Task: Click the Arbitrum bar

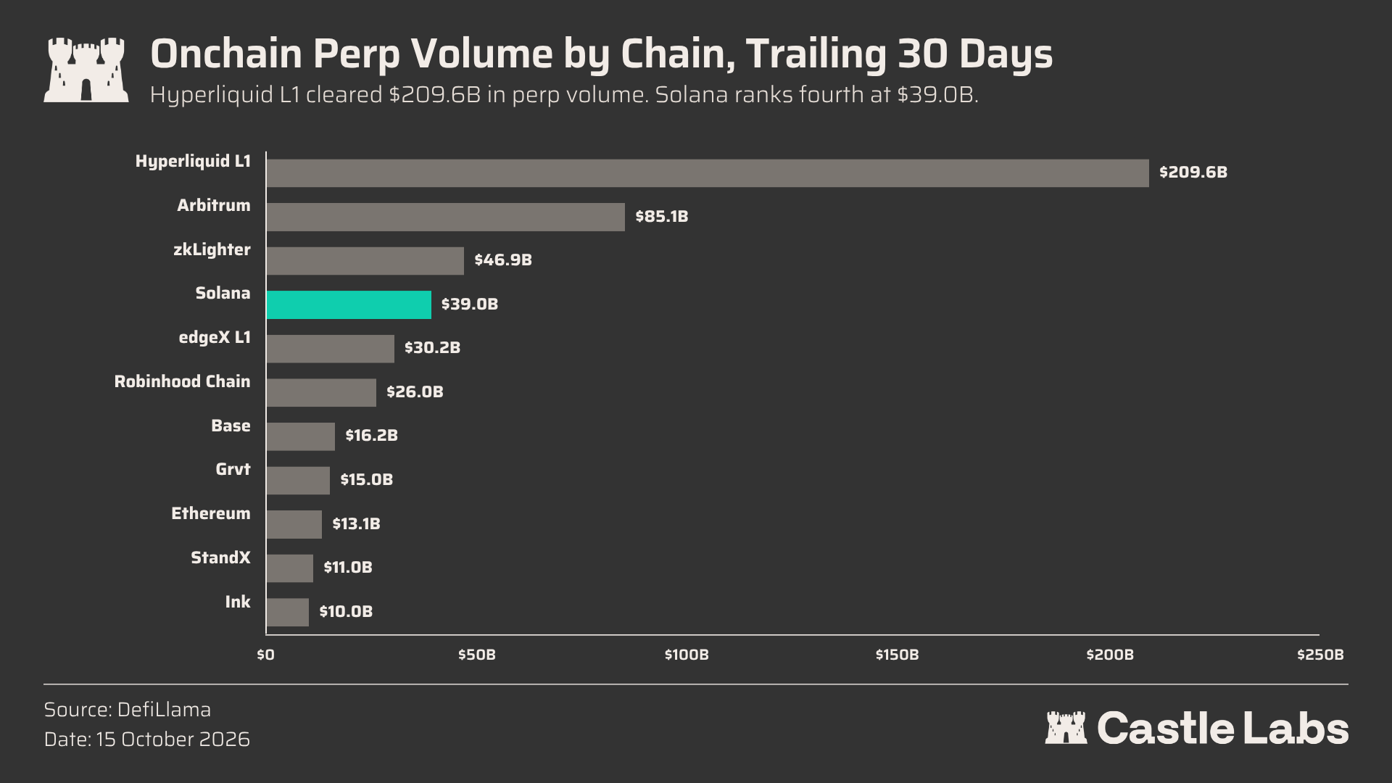Action: 446,217
